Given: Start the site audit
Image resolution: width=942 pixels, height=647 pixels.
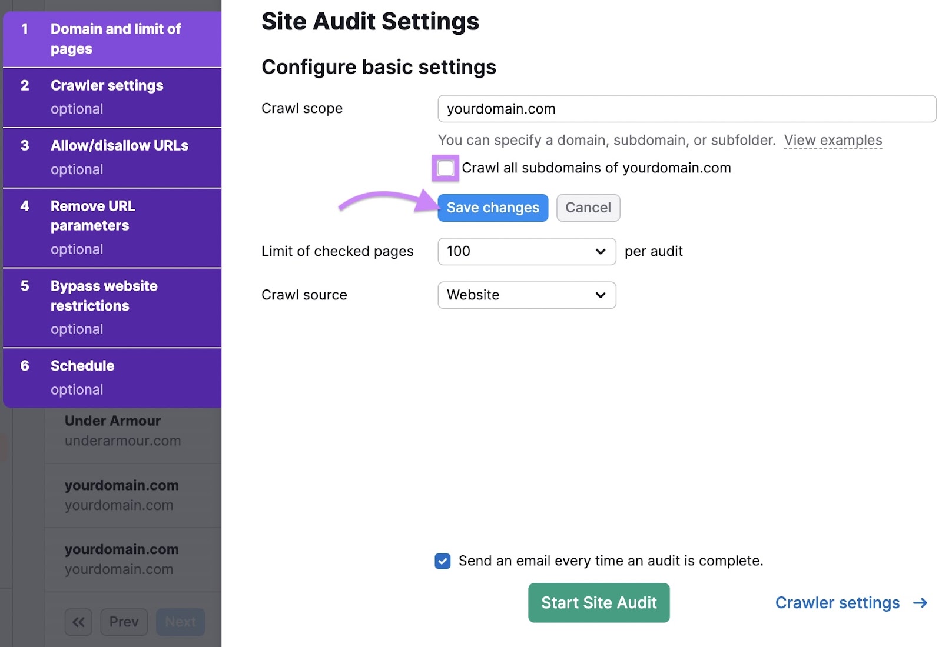Looking at the screenshot, I should click(598, 602).
